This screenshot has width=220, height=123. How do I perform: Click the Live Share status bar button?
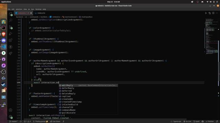coord(55,122)
